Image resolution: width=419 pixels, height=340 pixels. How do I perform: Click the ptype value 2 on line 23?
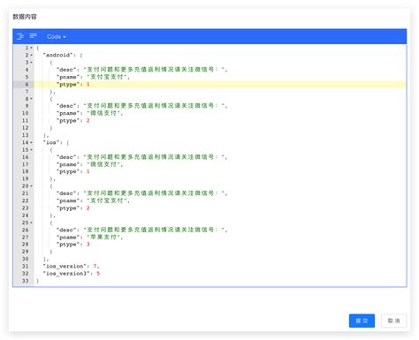88,208
